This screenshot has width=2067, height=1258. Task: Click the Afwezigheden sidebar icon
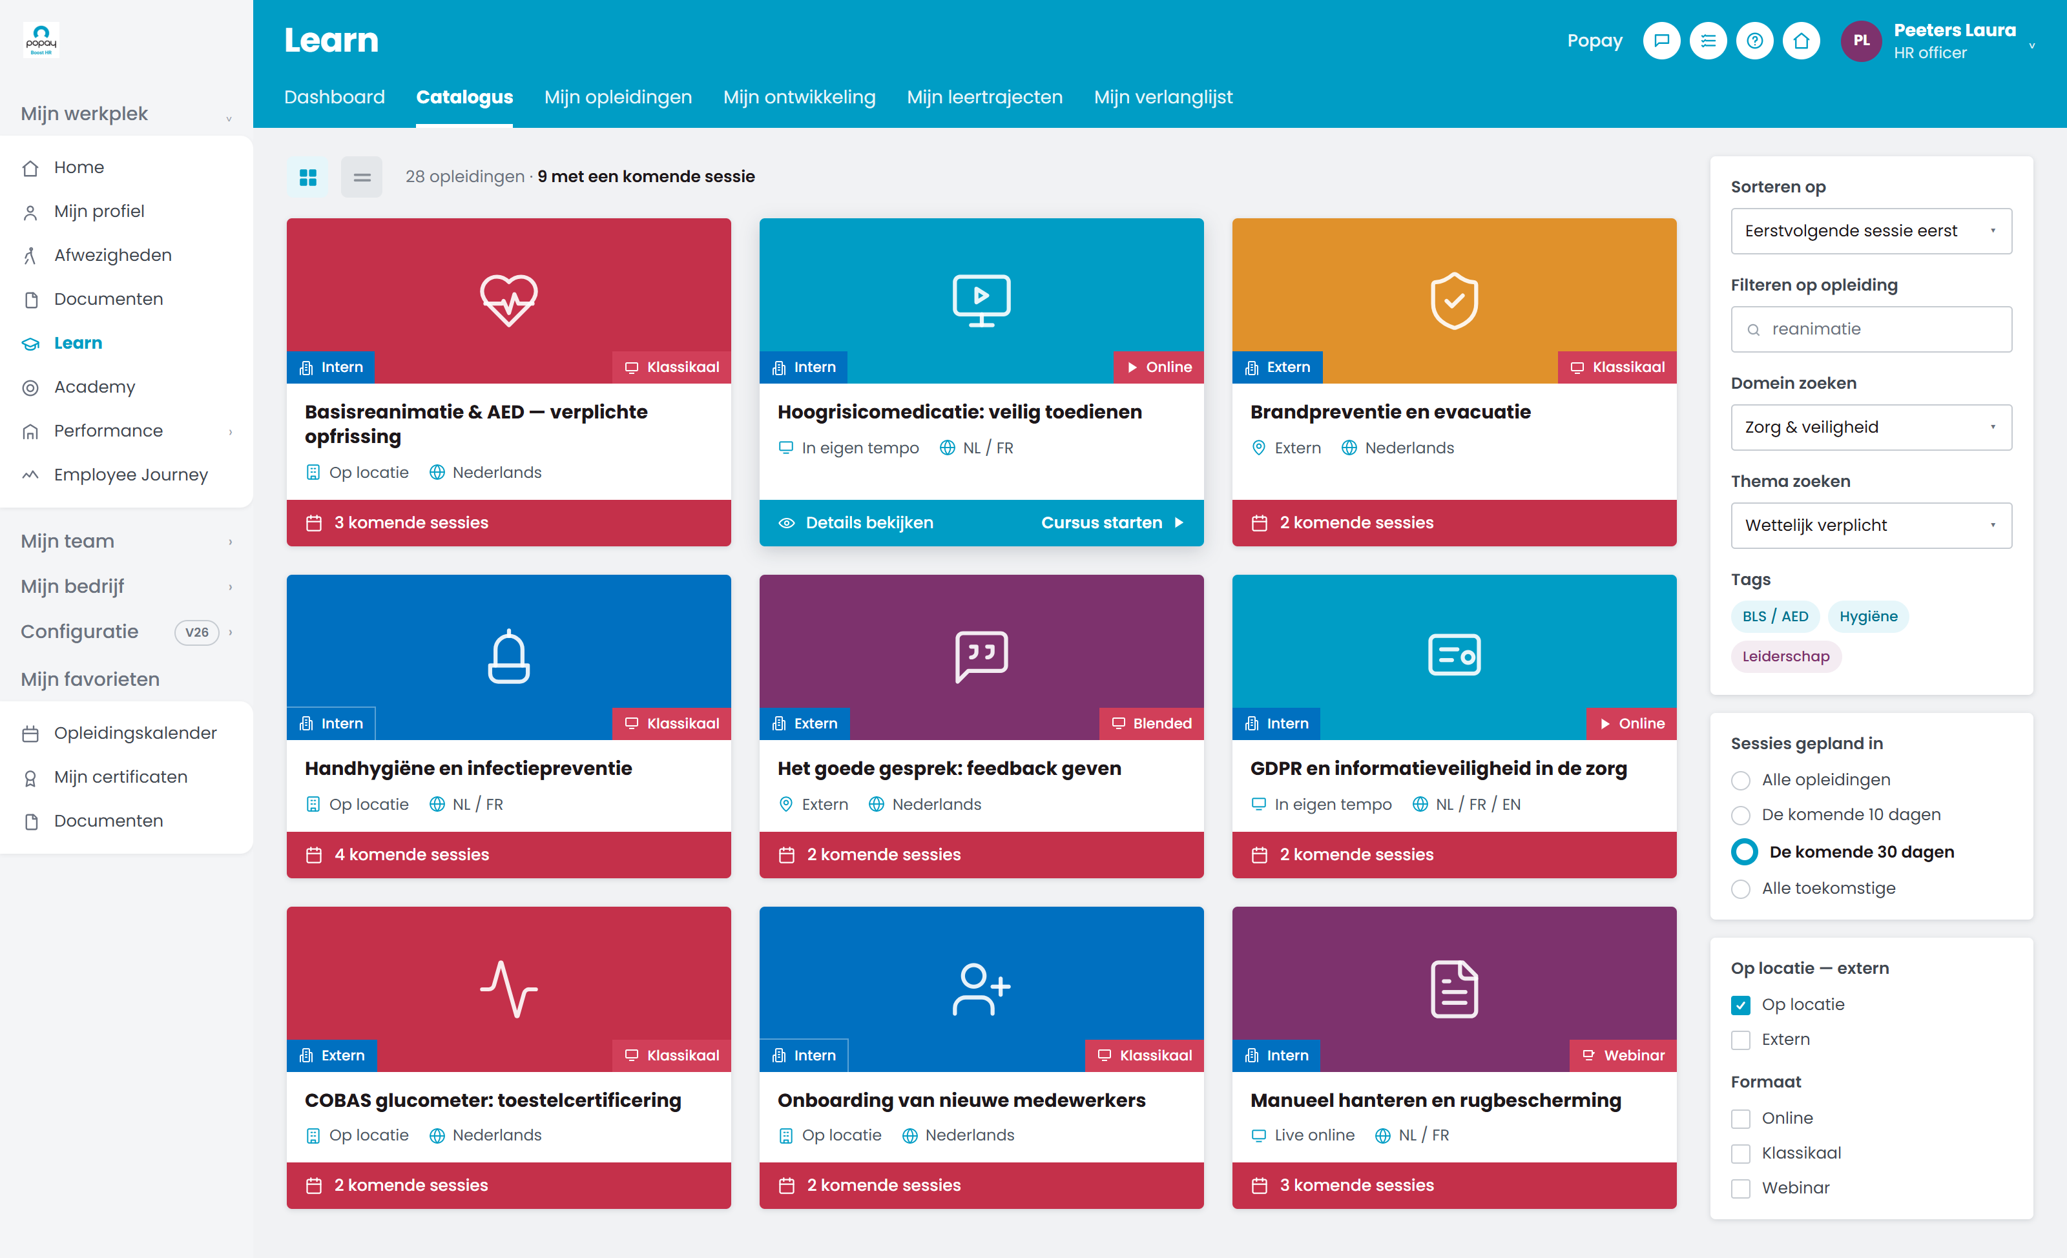pyautogui.click(x=30, y=256)
